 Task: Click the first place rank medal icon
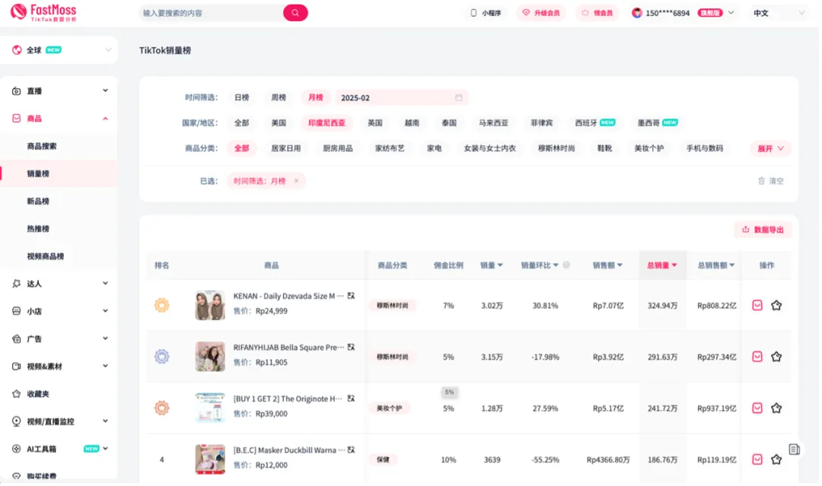(162, 305)
